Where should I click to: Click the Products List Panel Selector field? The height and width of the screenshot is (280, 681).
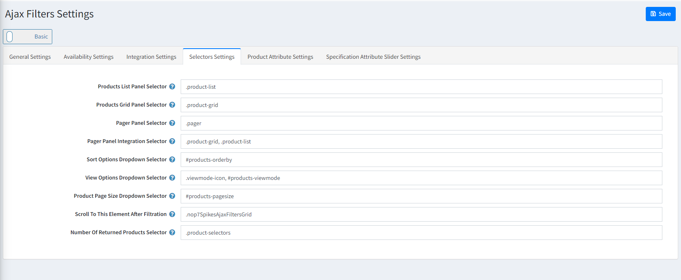point(421,87)
